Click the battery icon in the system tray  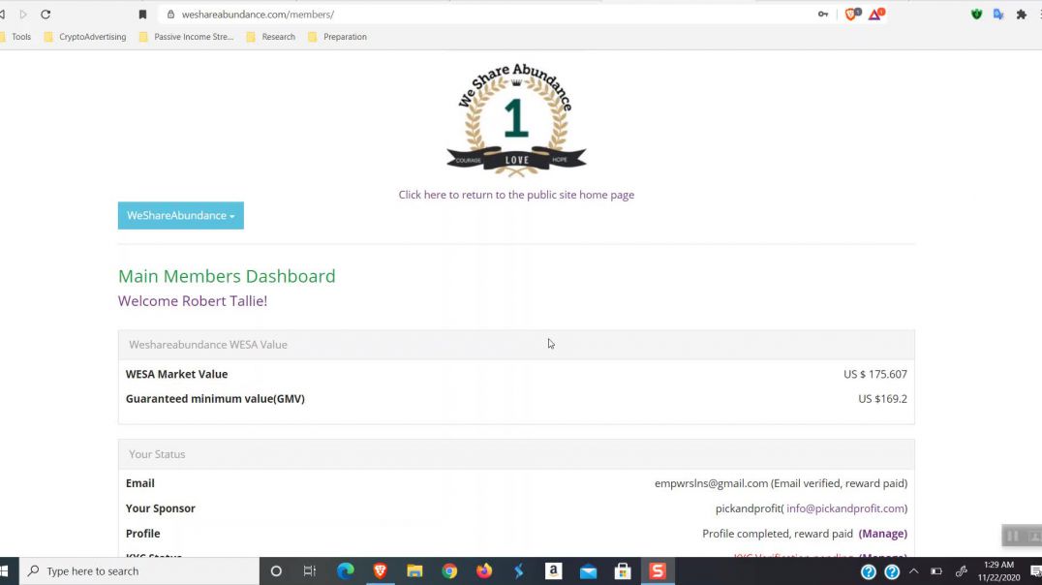pos(936,571)
